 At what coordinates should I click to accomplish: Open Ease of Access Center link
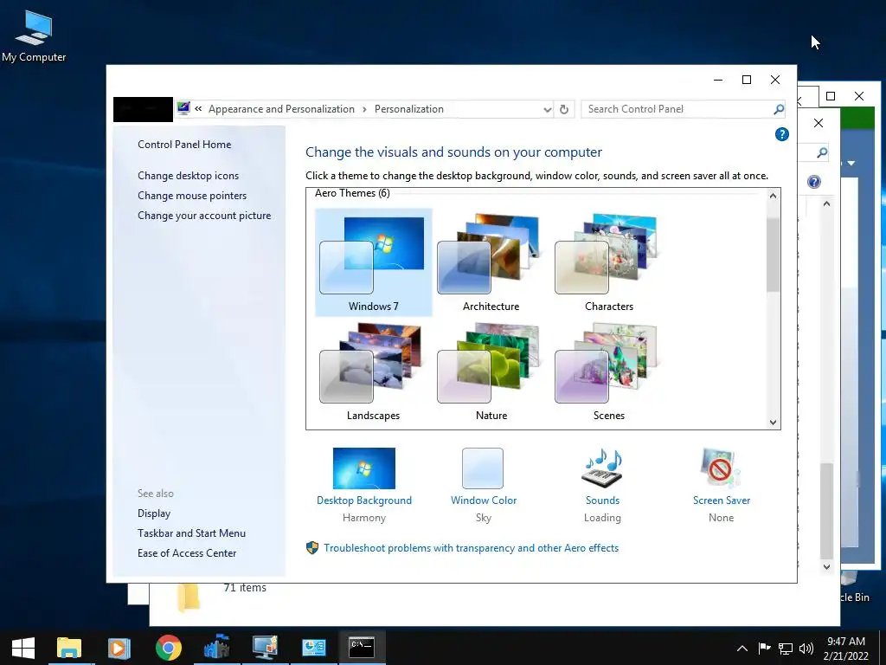187,553
